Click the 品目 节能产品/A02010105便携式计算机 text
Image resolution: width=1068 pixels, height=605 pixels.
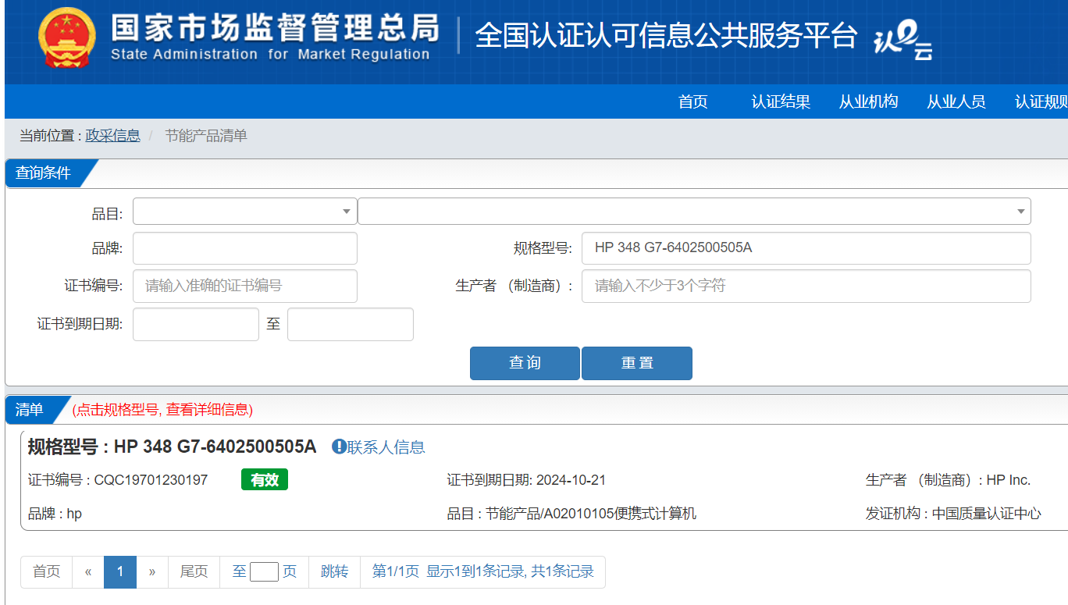[x=571, y=514]
